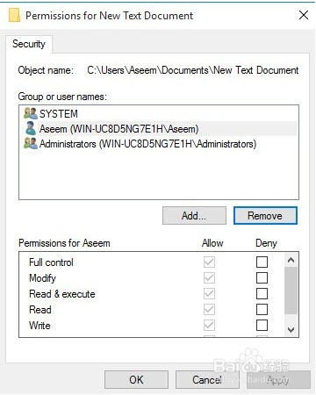Image resolution: width=316 pixels, height=395 pixels.
Task: Click permissions list scroll down arrow
Action: 291,330
